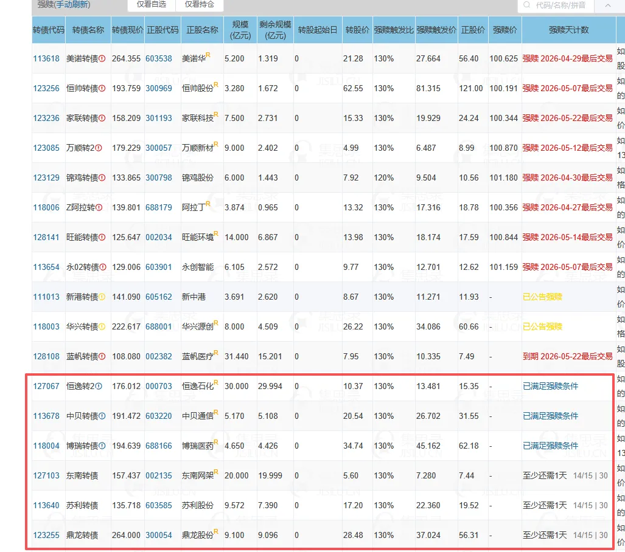Click the R margin-trading mark on 家联科技
Viewport: 625px width, 552px height.
216,114
